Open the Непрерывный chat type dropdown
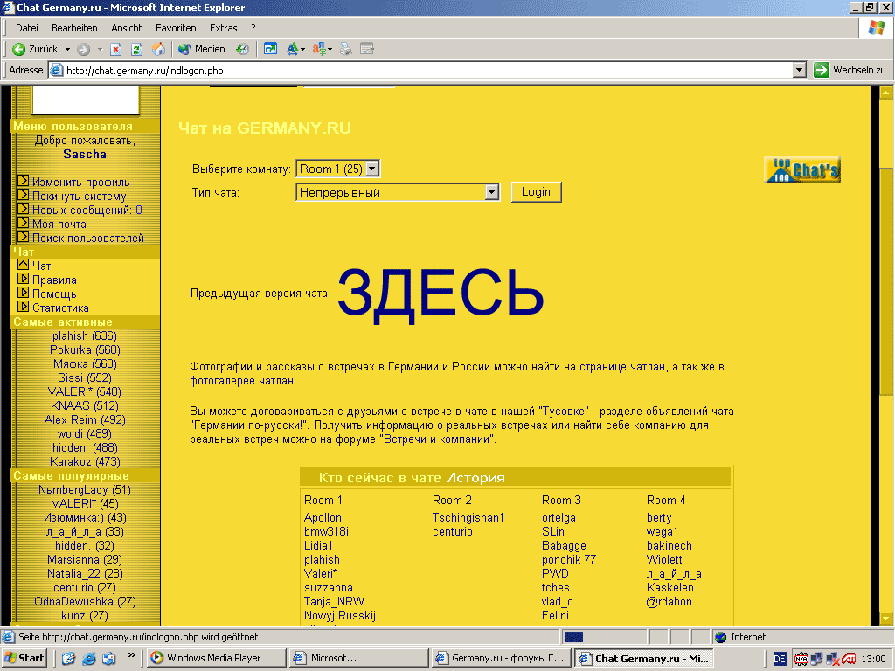Viewport: 895px width, 671px height. pos(492,193)
